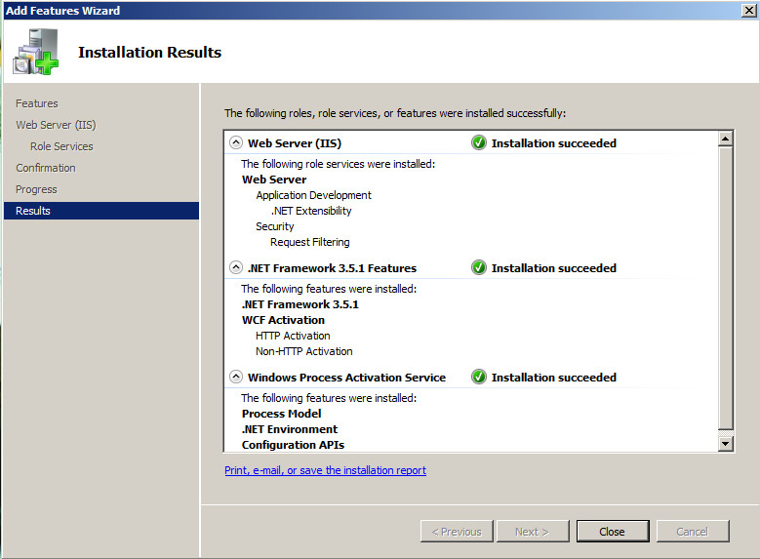This screenshot has height=559, width=760.
Task: Collapse the Windows Process Activation Service section
Action: click(236, 377)
